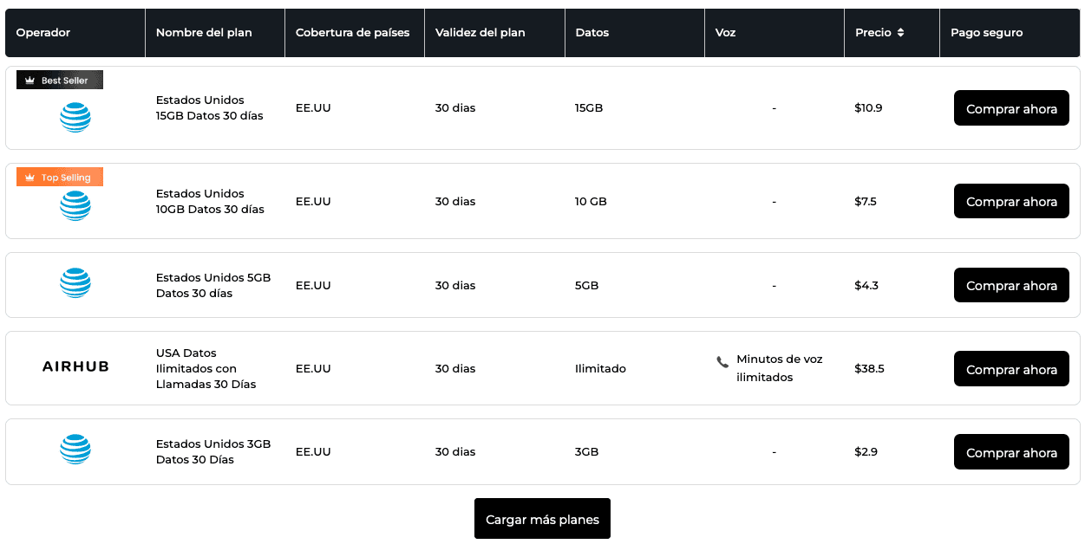Purchase the 5GB plan at $4.3

(1011, 286)
